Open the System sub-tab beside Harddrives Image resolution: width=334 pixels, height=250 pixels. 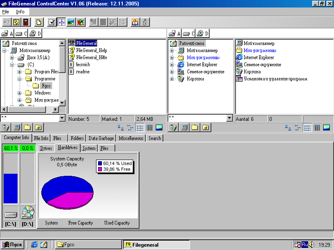(89, 148)
